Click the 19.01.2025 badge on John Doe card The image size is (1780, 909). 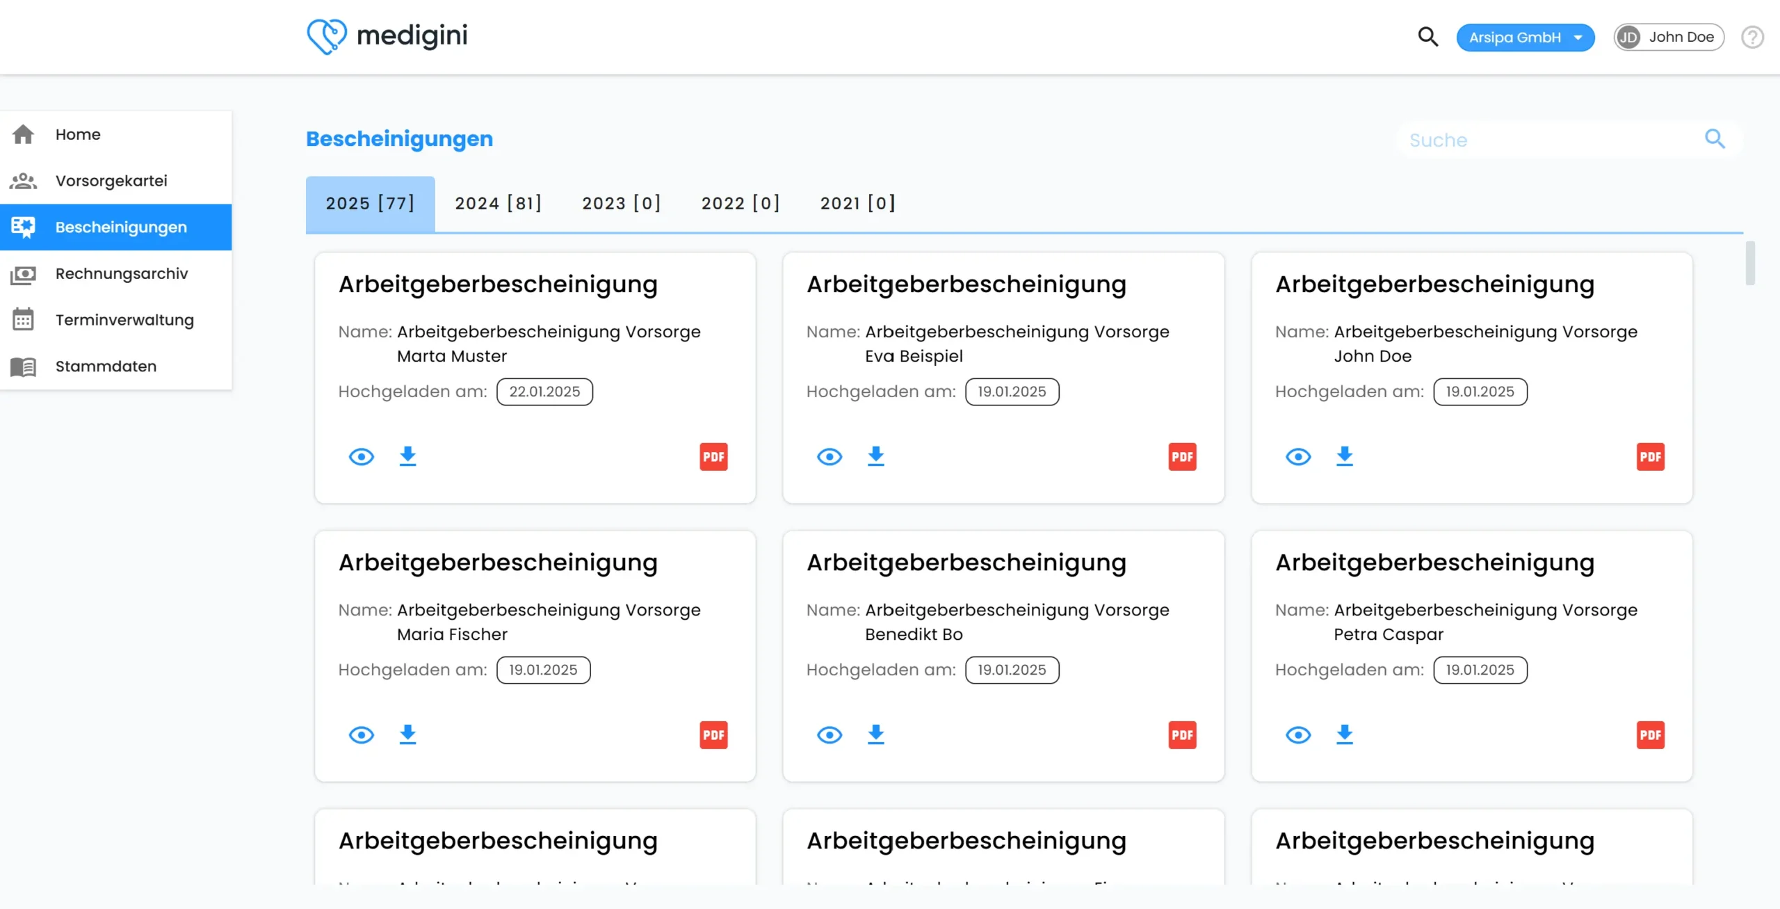pyautogui.click(x=1480, y=392)
